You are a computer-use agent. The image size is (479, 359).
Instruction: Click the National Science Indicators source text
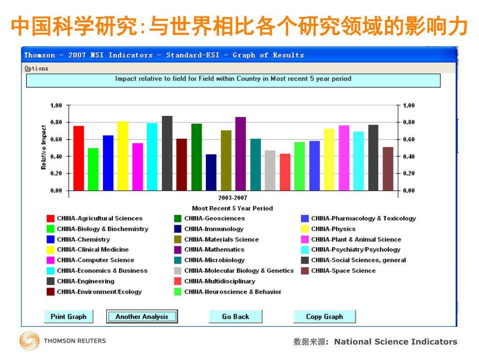tap(396, 342)
